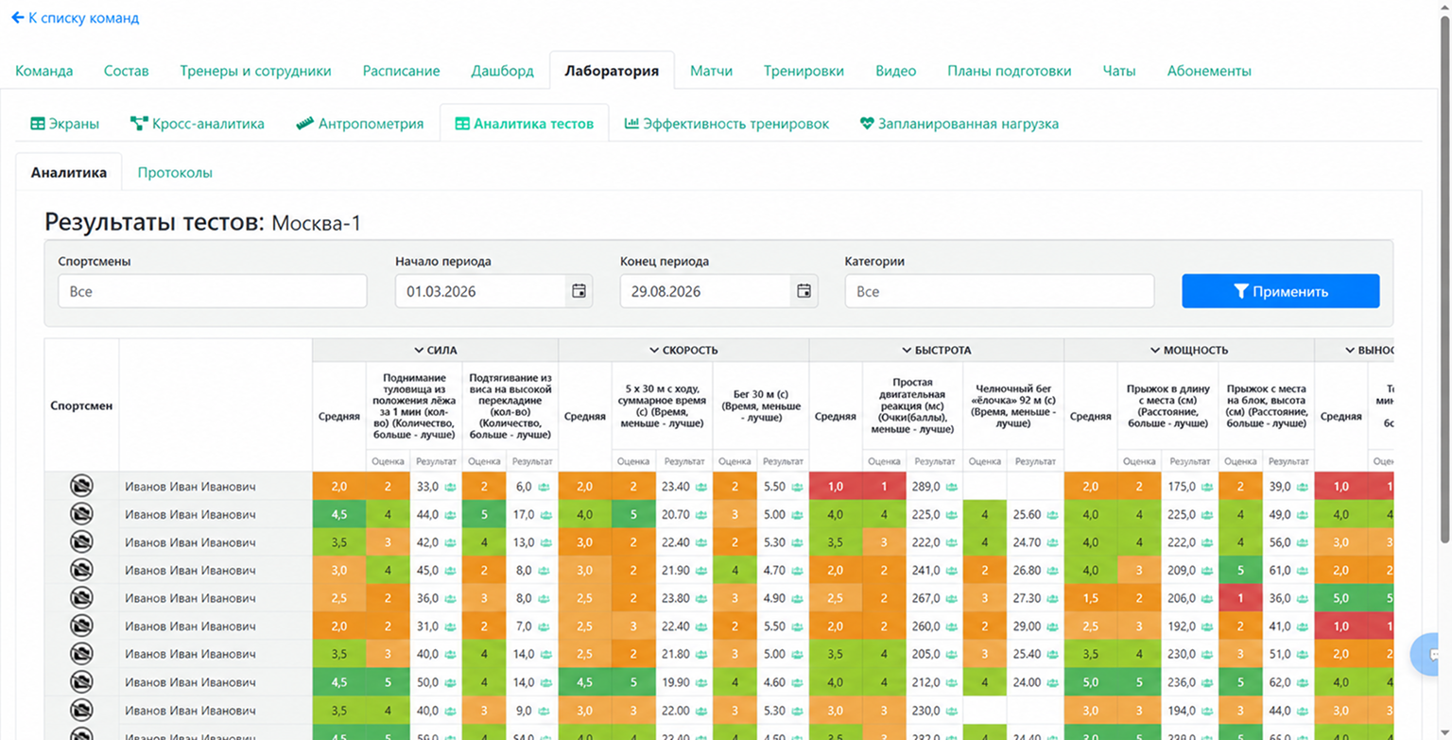Viewport: 1452px width, 740px height.
Task: Collapse the МОЩНОСТЬ column group
Action: click(1189, 350)
